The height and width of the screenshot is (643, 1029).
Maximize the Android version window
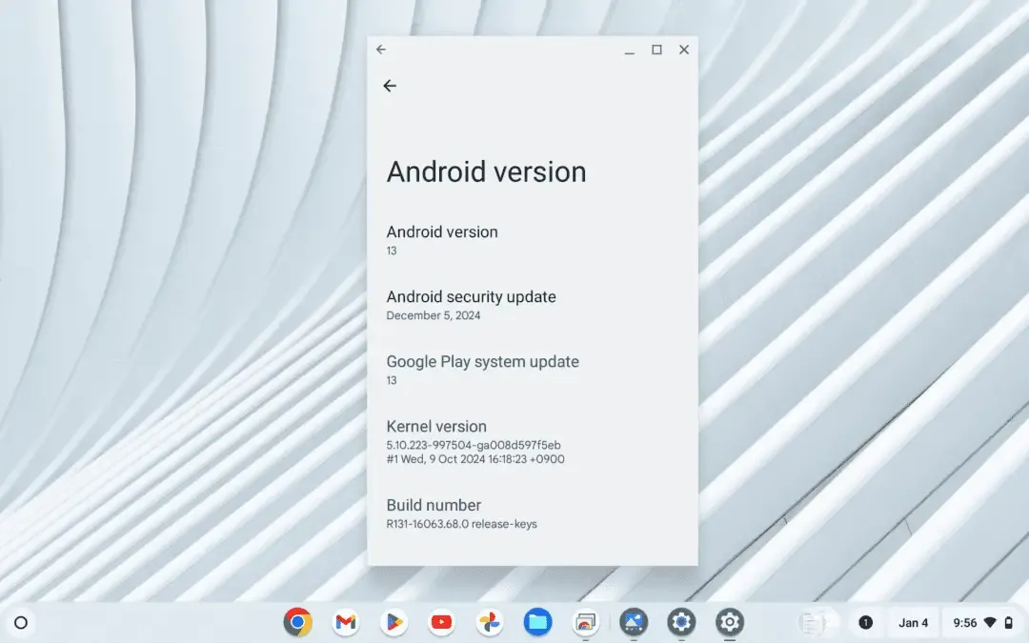[x=656, y=50]
